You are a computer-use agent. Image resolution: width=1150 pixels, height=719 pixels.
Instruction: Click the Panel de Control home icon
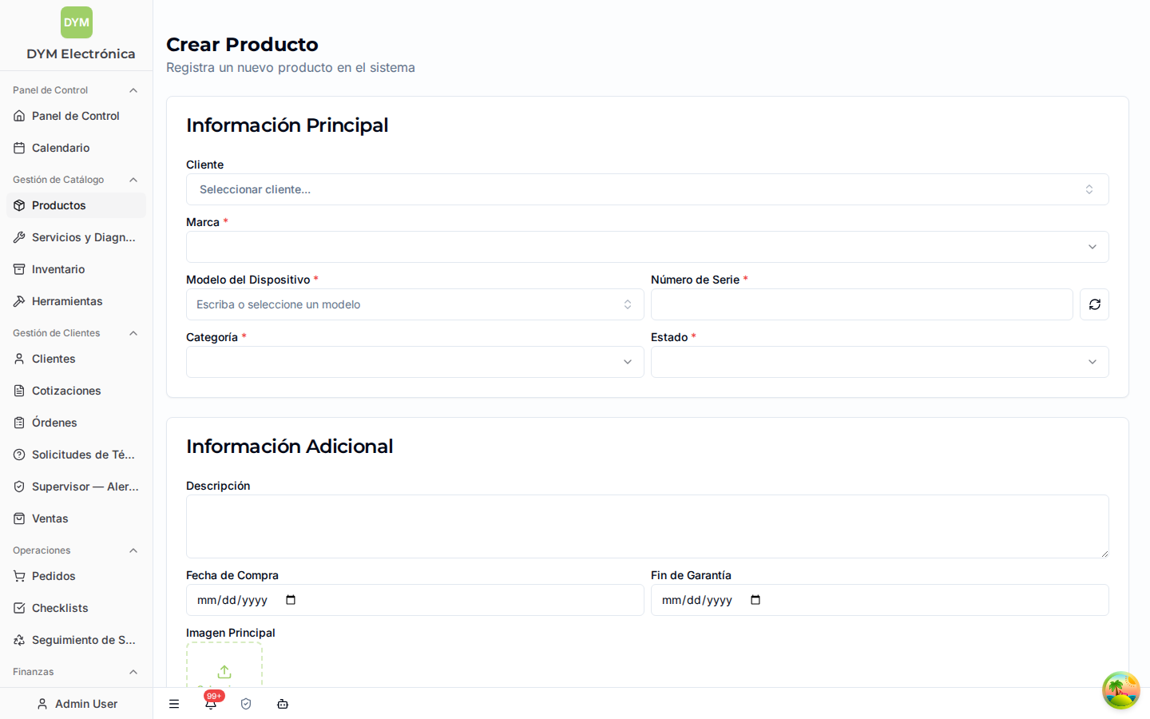pyautogui.click(x=19, y=116)
